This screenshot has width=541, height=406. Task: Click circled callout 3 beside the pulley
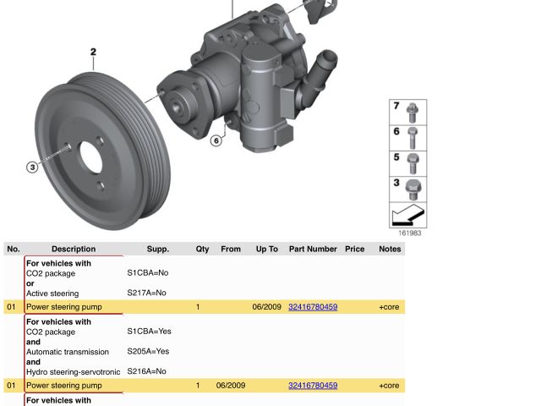pyautogui.click(x=32, y=167)
